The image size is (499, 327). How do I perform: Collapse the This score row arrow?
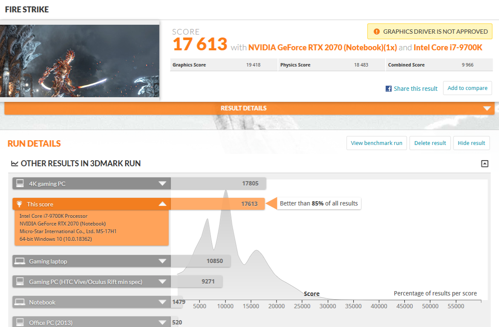[x=162, y=204]
